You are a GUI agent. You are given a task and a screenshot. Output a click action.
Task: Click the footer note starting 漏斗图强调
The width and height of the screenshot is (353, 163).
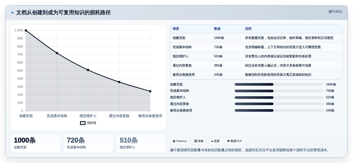[x=250, y=150]
